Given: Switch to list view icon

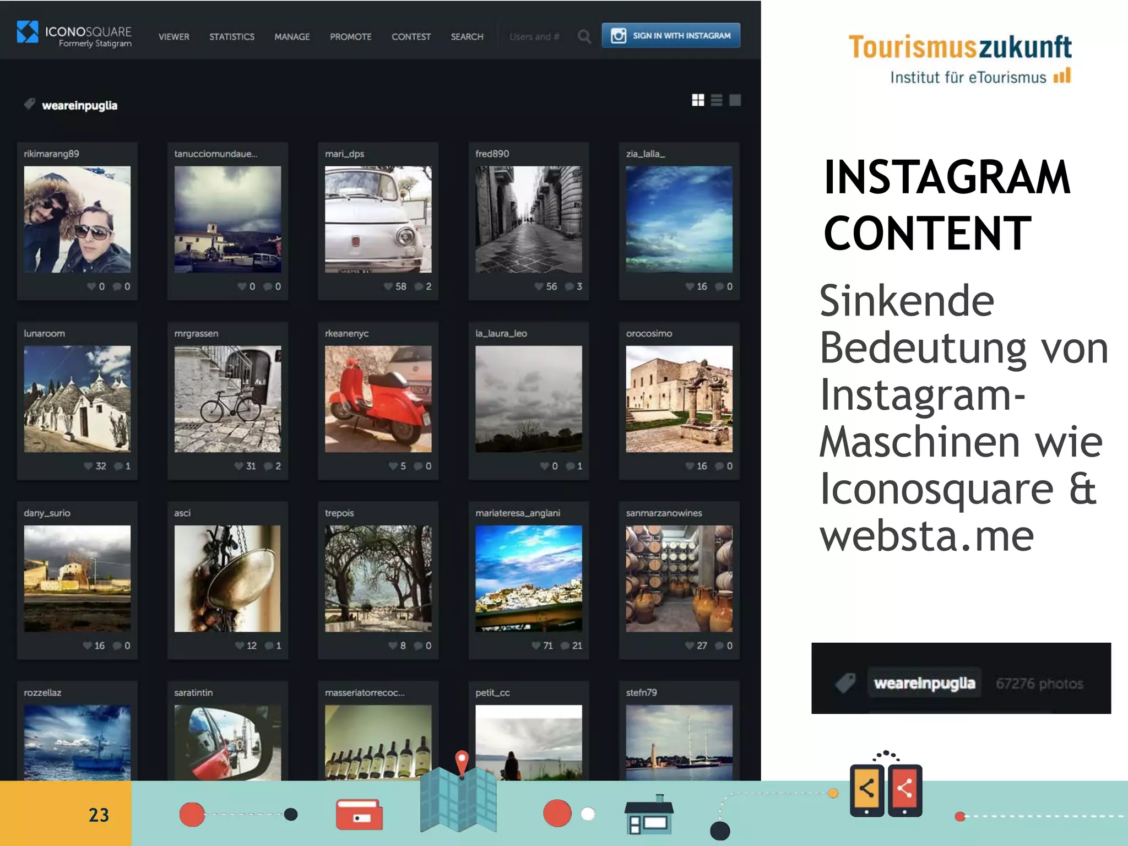Looking at the screenshot, I should (x=717, y=100).
